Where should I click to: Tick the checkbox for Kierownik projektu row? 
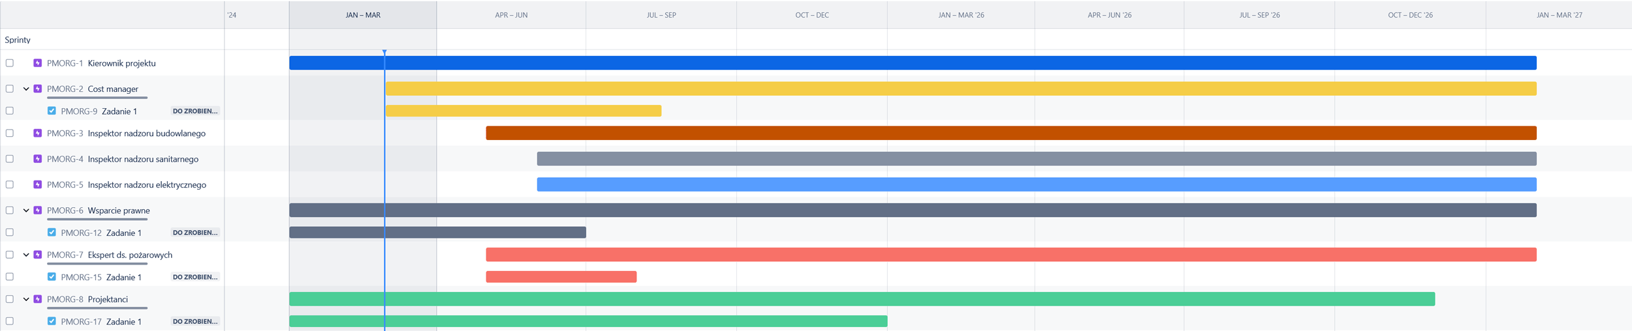click(10, 63)
